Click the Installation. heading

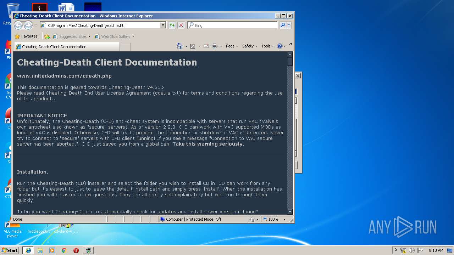[x=33, y=172]
